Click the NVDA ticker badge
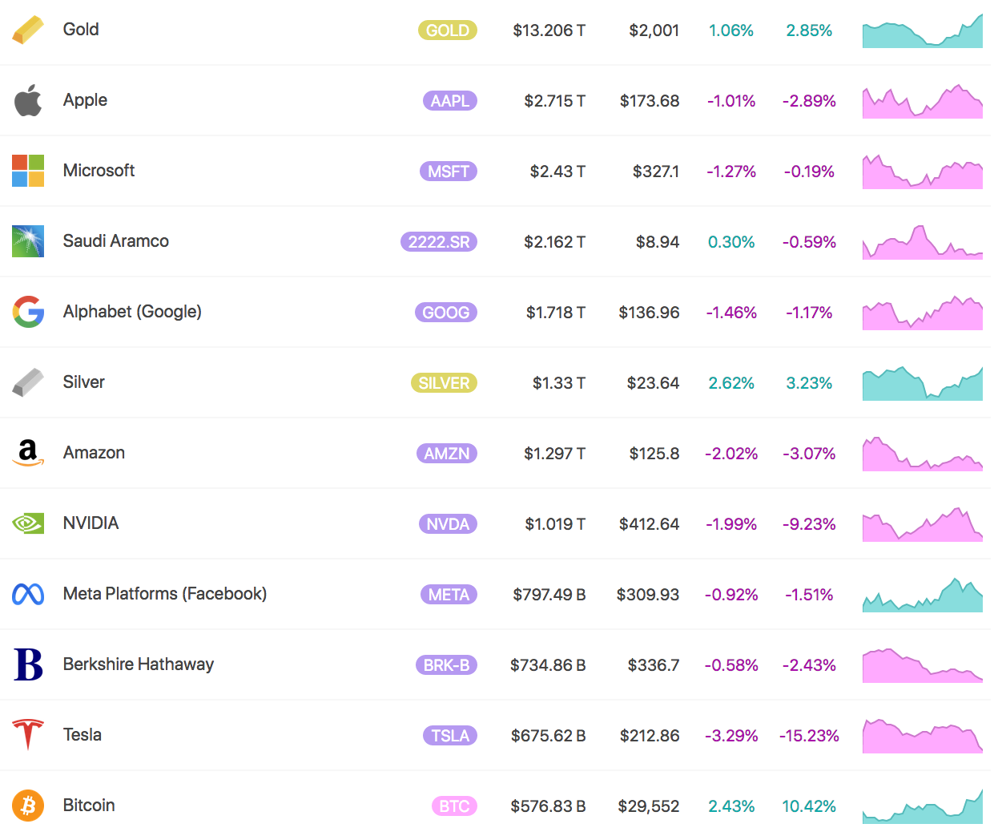 pos(448,524)
